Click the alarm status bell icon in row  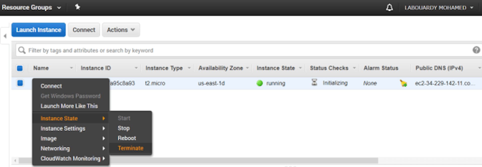pos(403,83)
